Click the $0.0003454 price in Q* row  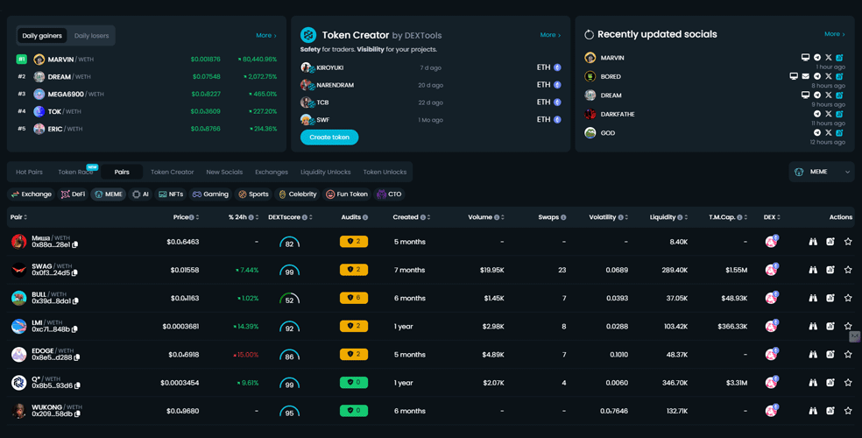pos(180,383)
